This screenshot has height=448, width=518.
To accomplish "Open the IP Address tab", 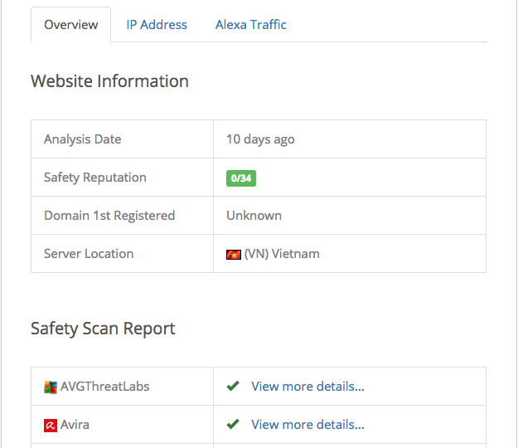I will (x=157, y=25).
